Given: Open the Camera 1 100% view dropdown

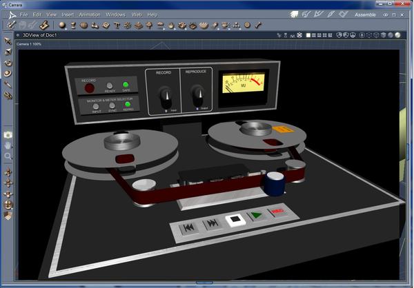Looking at the screenshot, I should pos(29,44).
